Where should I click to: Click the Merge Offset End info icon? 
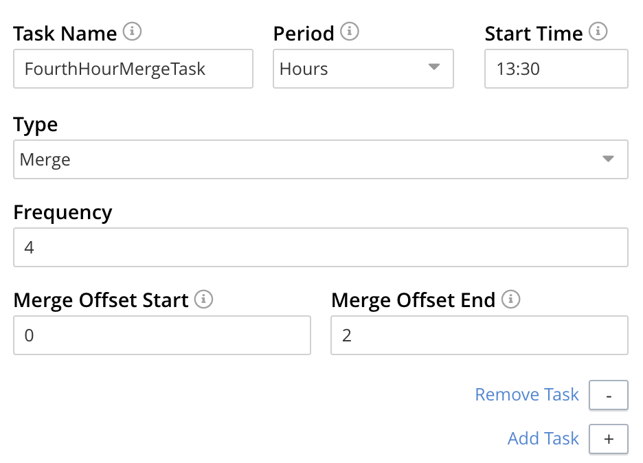511,299
